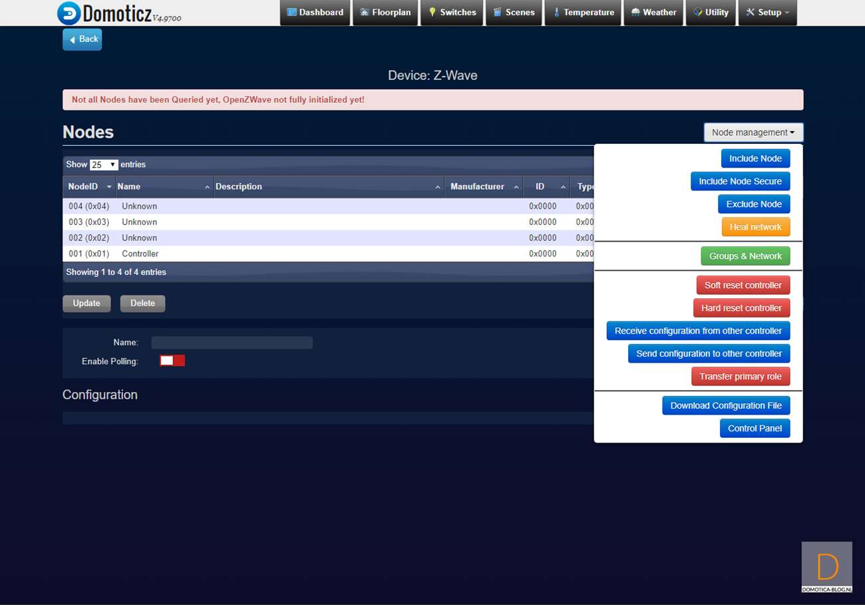Go Back to previous page
This screenshot has height=605, width=865.
click(x=83, y=39)
